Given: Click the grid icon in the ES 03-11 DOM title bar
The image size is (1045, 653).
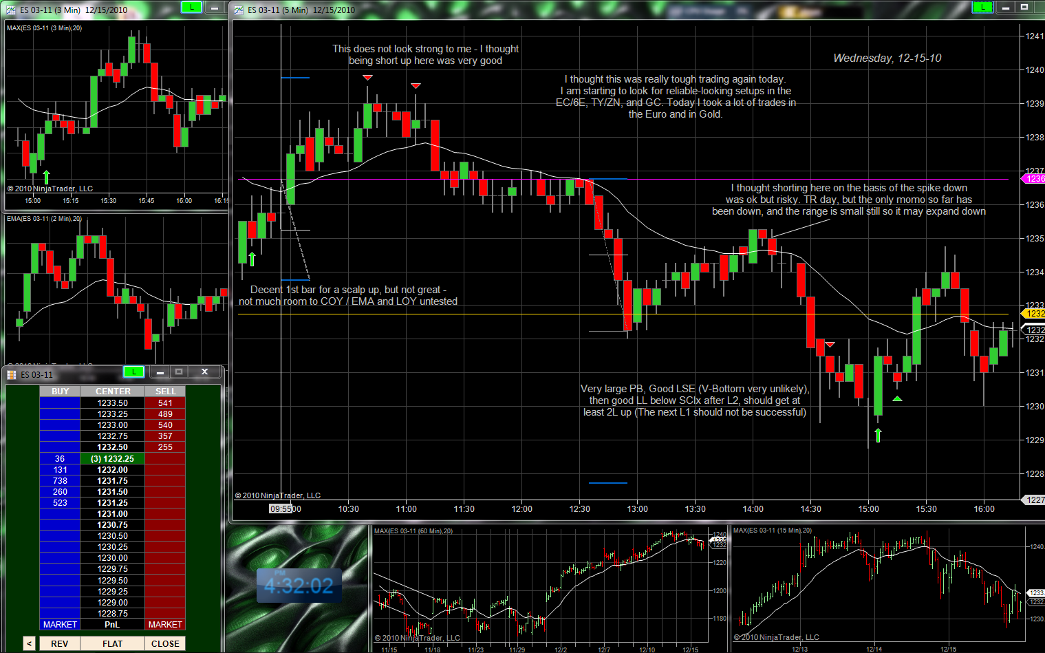Looking at the screenshot, I should pos(12,374).
